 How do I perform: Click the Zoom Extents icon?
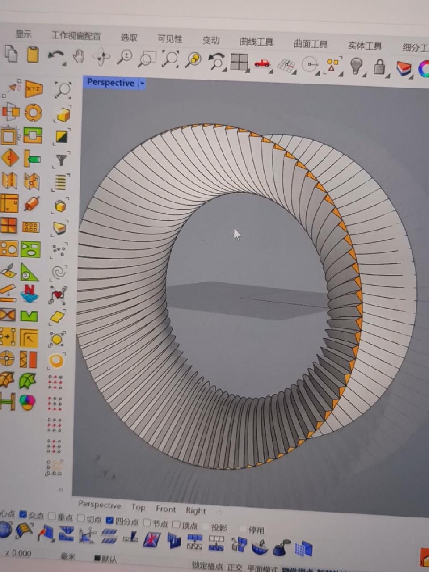tap(170, 59)
